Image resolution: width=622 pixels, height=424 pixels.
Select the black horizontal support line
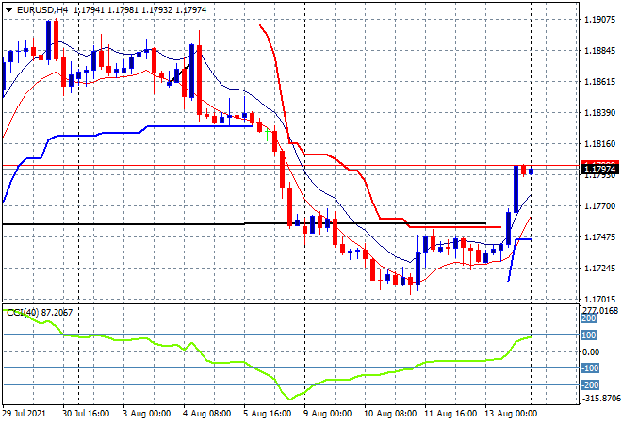coord(244,224)
